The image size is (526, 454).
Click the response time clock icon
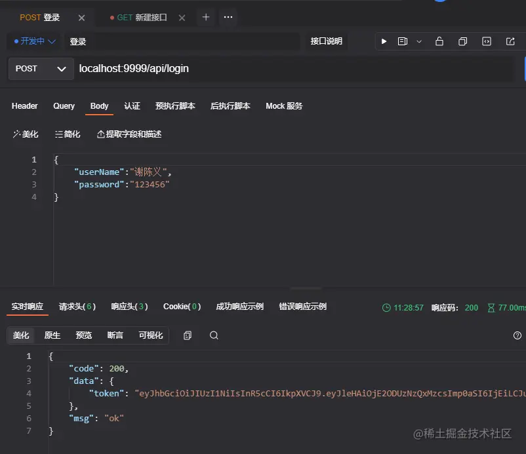click(x=386, y=308)
